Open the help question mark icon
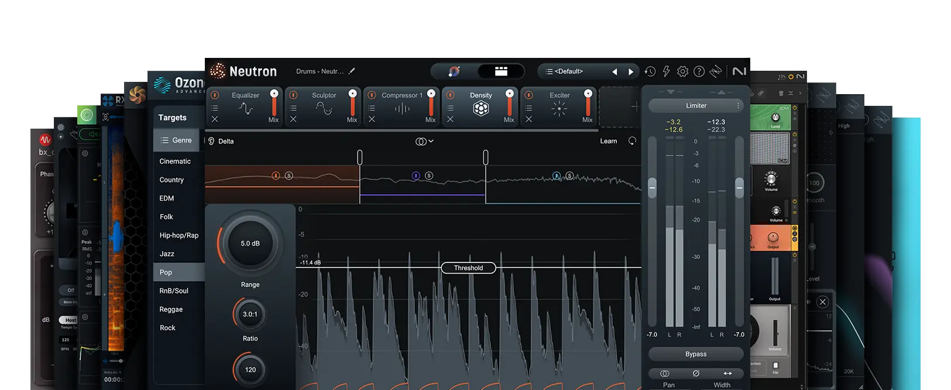 coord(699,71)
